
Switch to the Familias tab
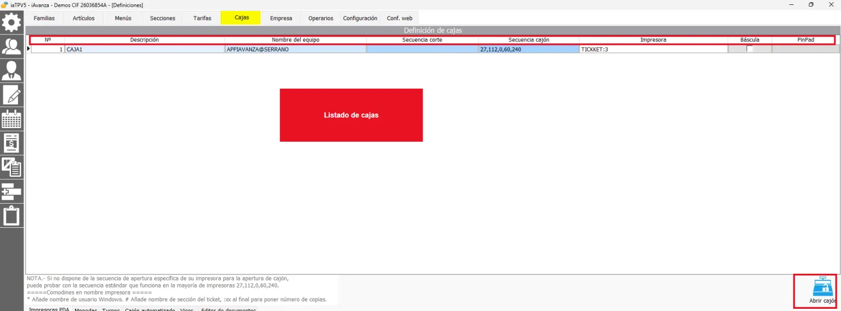(44, 18)
